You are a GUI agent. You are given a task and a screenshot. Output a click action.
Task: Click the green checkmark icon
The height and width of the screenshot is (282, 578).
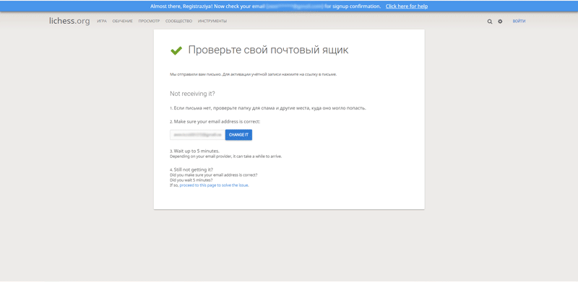(x=176, y=50)
